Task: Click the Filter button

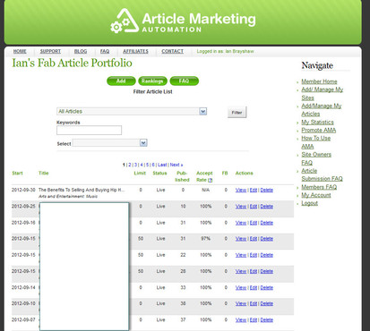Action: pos(237,113)
